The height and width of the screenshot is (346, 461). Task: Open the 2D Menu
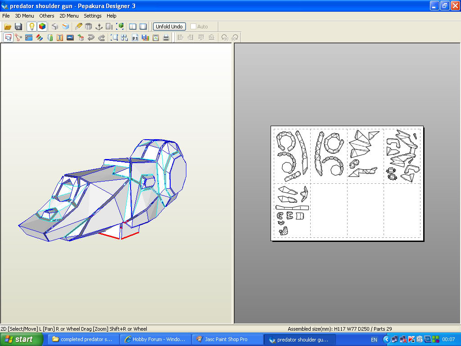(x=69, y=16)
